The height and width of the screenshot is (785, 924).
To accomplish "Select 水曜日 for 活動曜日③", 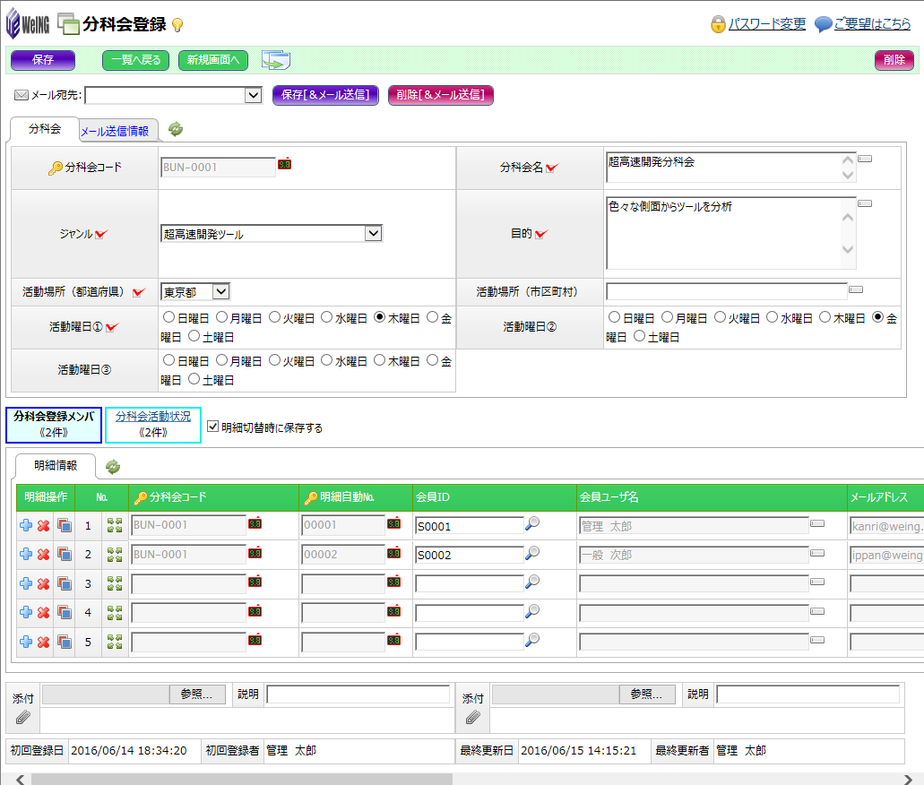I will [x=327, y=360].
